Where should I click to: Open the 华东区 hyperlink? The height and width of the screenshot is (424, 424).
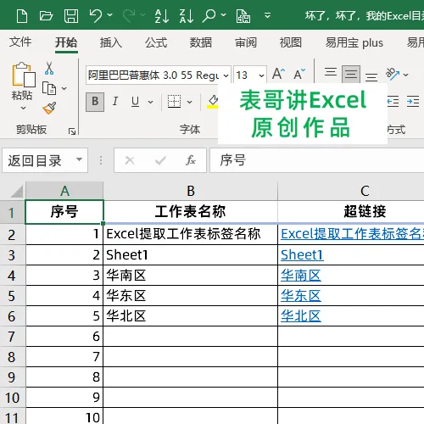click(x=301, y=296)
